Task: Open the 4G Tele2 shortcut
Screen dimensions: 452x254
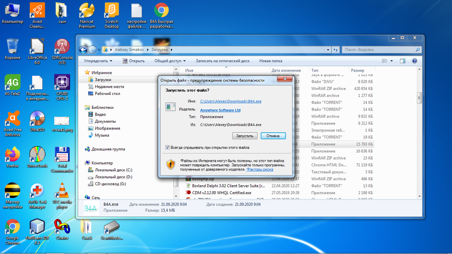Action: [x=12, y=85]
